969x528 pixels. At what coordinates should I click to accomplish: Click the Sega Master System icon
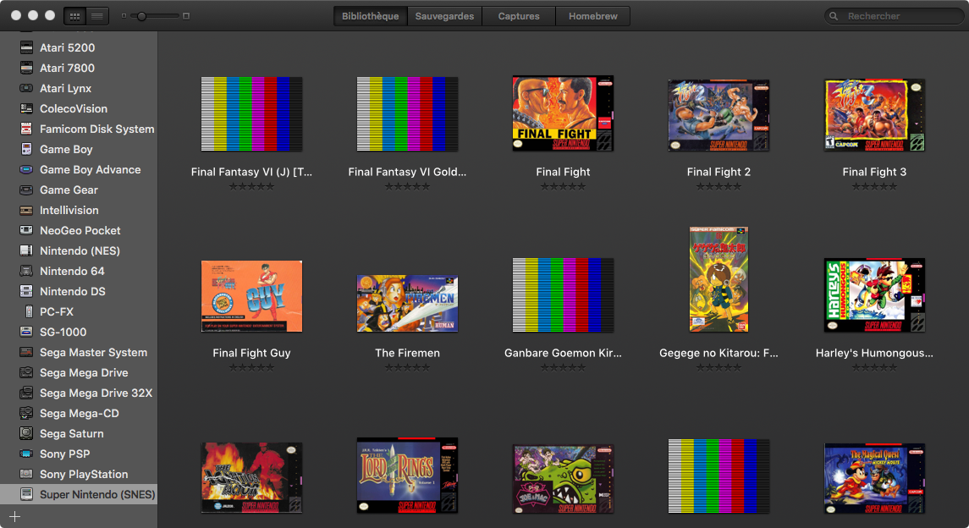[26, 353]
